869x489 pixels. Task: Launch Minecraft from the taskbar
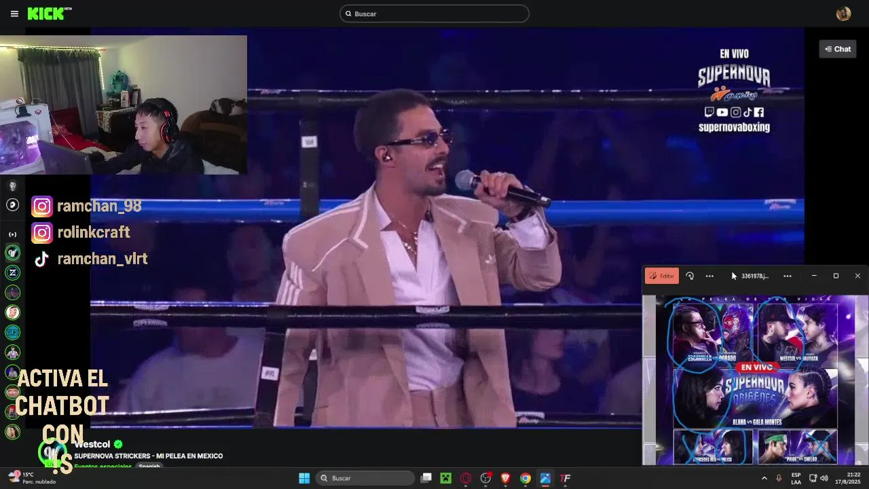point(445,478)
